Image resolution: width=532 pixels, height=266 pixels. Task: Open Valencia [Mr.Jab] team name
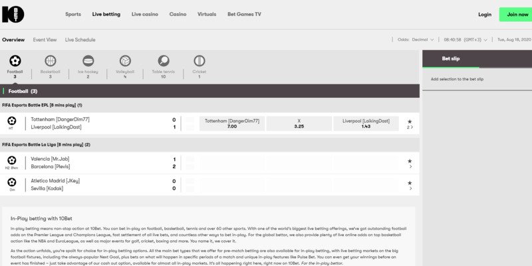tap(50, 159)
